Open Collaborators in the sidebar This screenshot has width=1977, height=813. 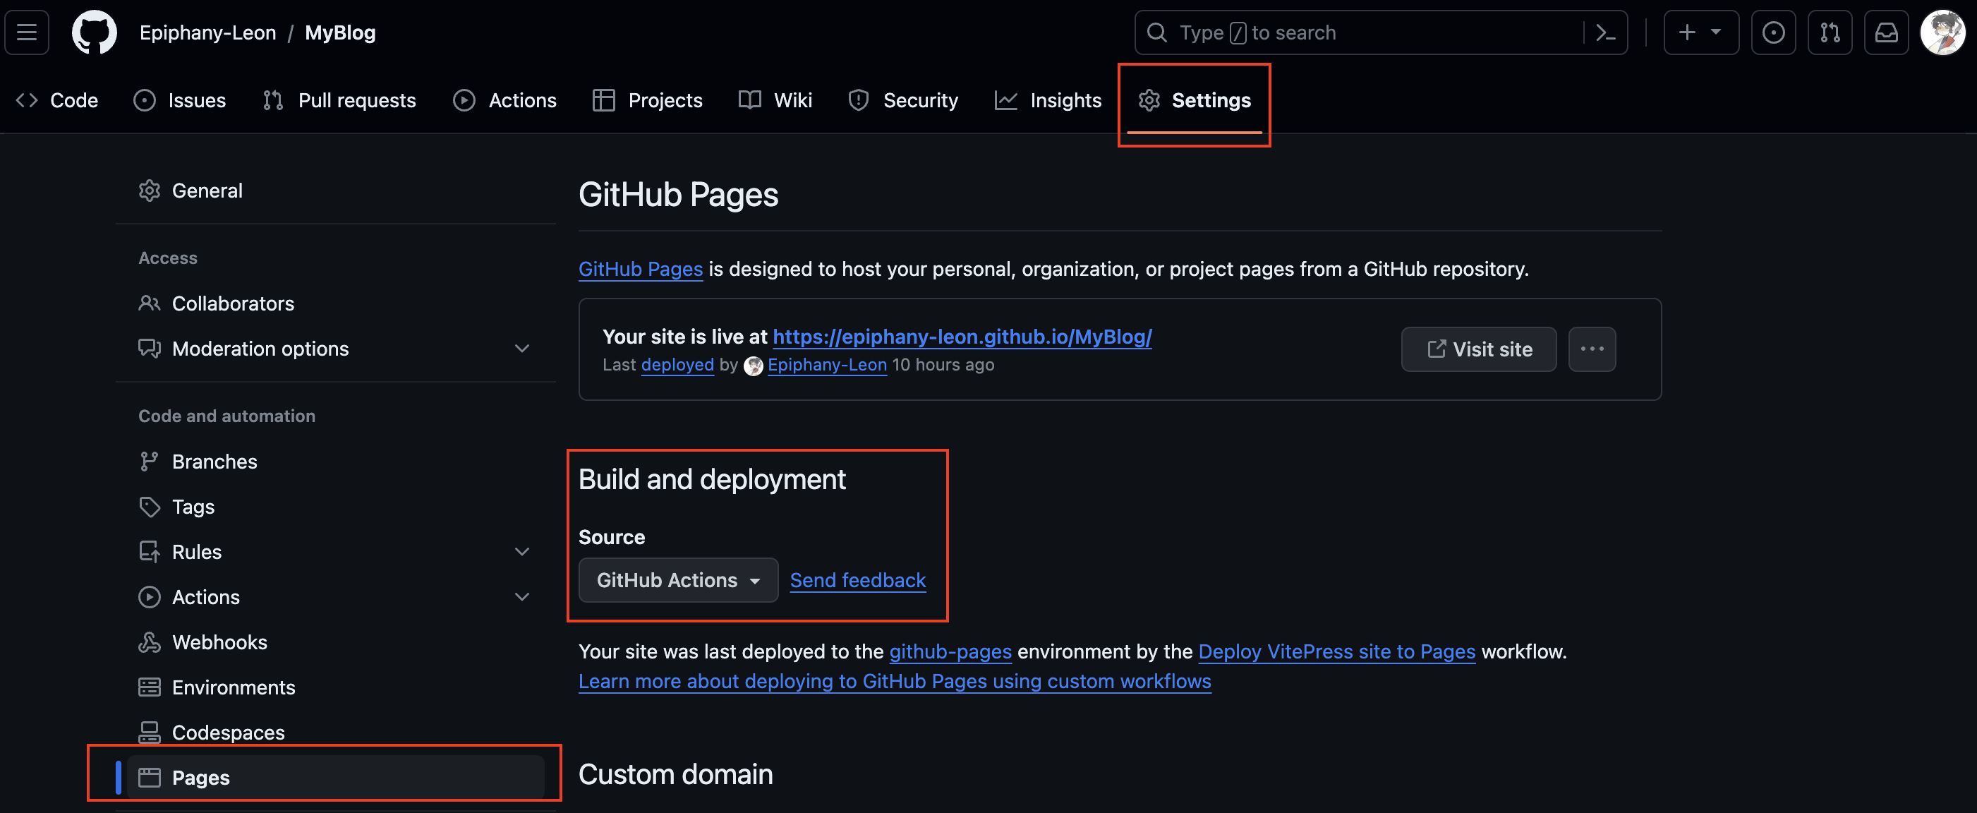(x=335, y=304)
